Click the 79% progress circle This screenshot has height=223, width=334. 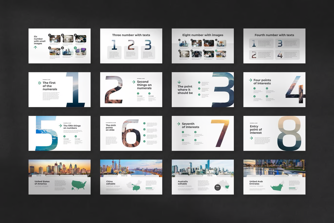(x=218, y=187)
